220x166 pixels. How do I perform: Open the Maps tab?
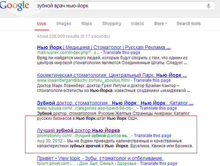87,24
